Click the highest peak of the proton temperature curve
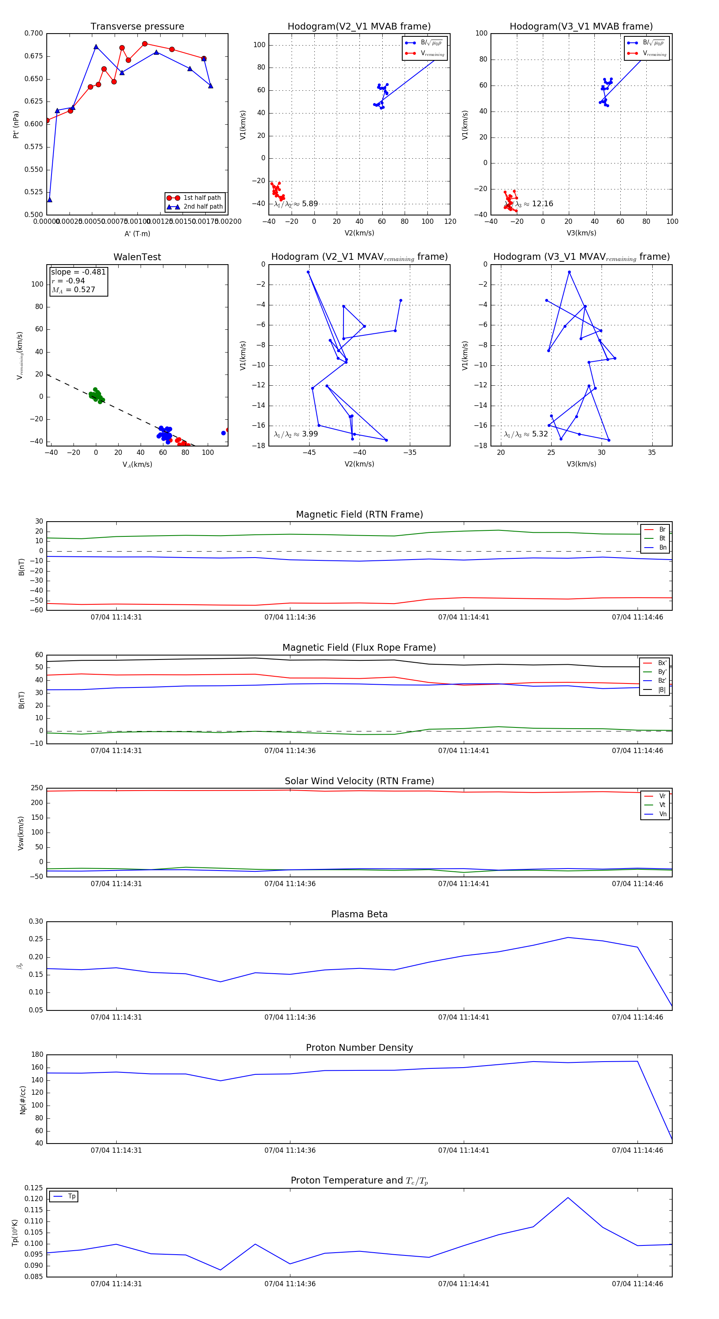Viewport: 719px width, 1319px height. click(x=568, y=1197)
